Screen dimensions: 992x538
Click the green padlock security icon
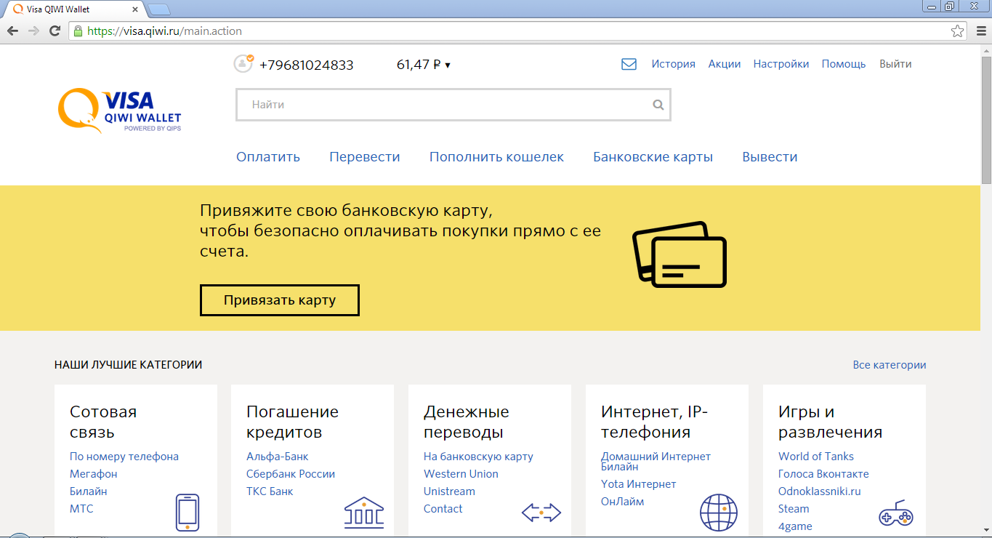78,31
